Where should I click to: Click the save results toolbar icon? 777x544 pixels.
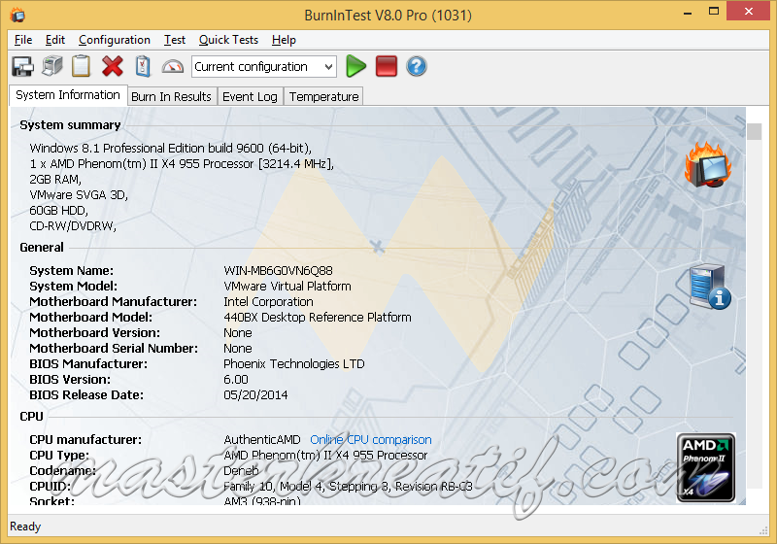click(22, 66)
